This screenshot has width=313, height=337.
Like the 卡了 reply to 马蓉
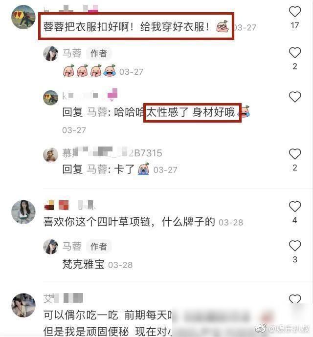pos(295,154)
